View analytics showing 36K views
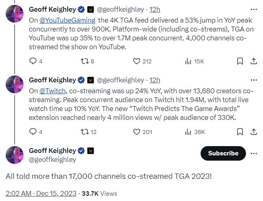The width and height of the screenshot is (263, 201). pyautogui.click(x=188, y=132)
